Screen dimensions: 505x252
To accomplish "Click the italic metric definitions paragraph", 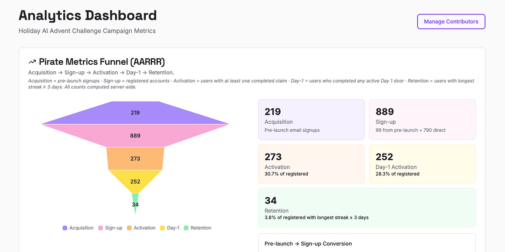I will tap(251, 84).
